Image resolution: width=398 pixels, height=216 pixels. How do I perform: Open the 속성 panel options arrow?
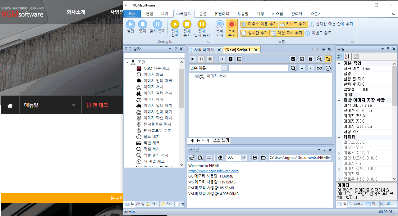tap(382, 49)
